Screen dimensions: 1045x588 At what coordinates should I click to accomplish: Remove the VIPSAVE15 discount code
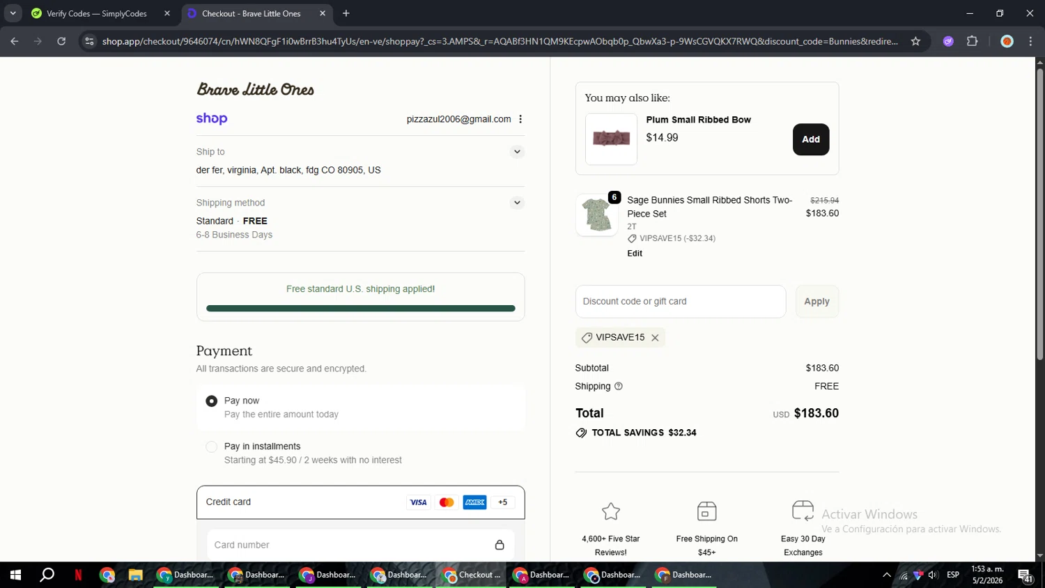655,338
